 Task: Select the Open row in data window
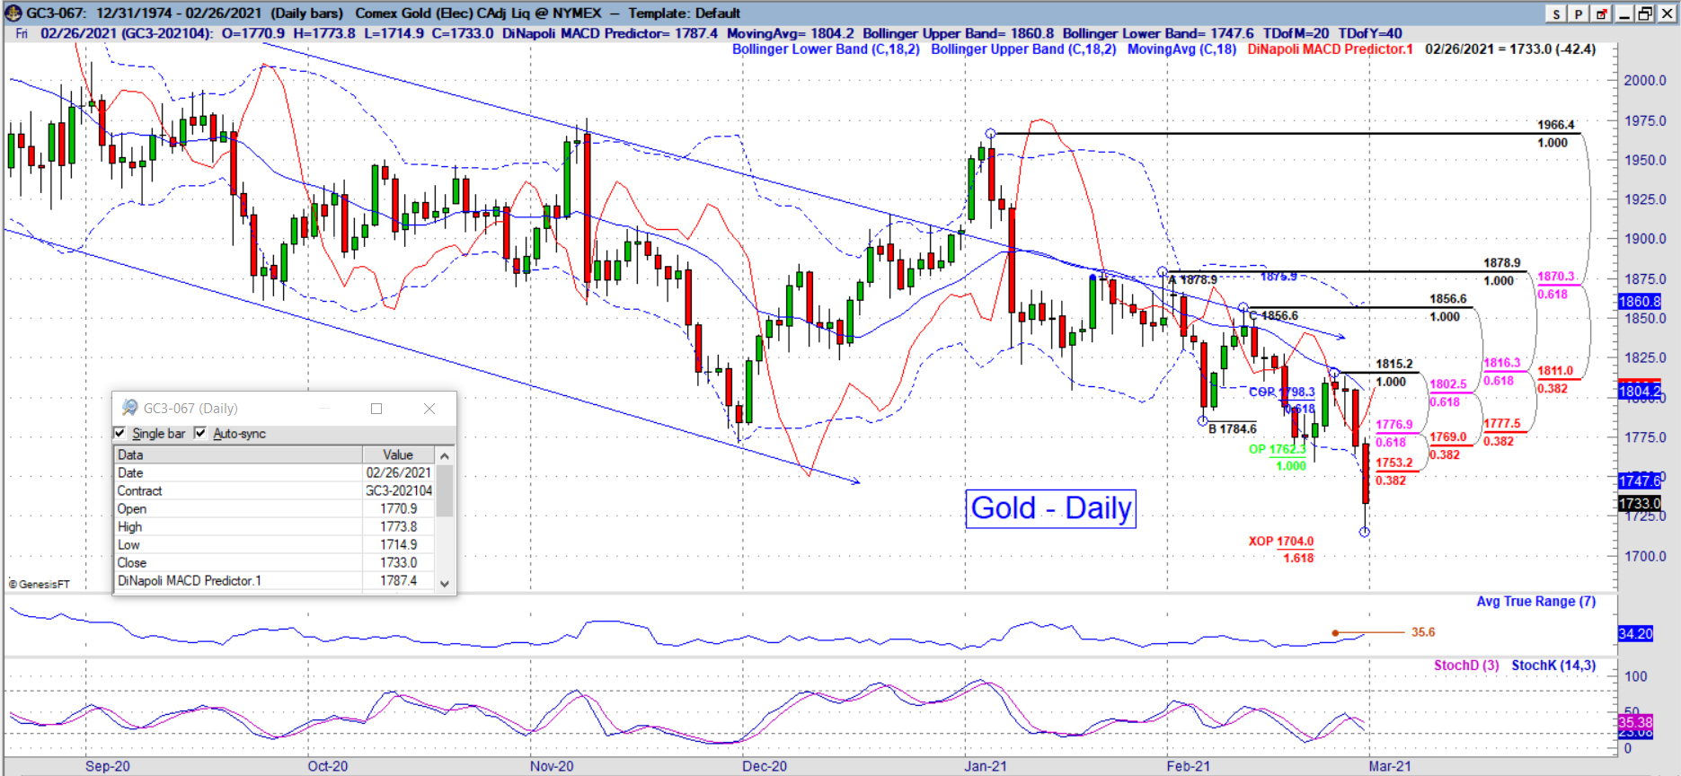pyautogui.click(x=274, y=508)
